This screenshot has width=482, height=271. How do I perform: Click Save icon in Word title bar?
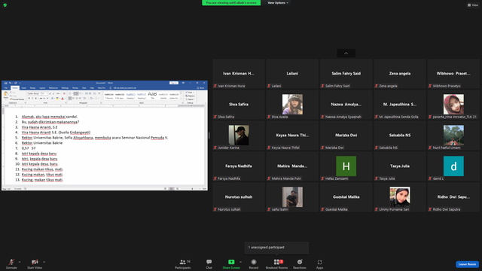pos(6,83)
